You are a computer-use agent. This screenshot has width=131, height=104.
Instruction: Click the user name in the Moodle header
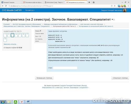click(x=112, y=10)
